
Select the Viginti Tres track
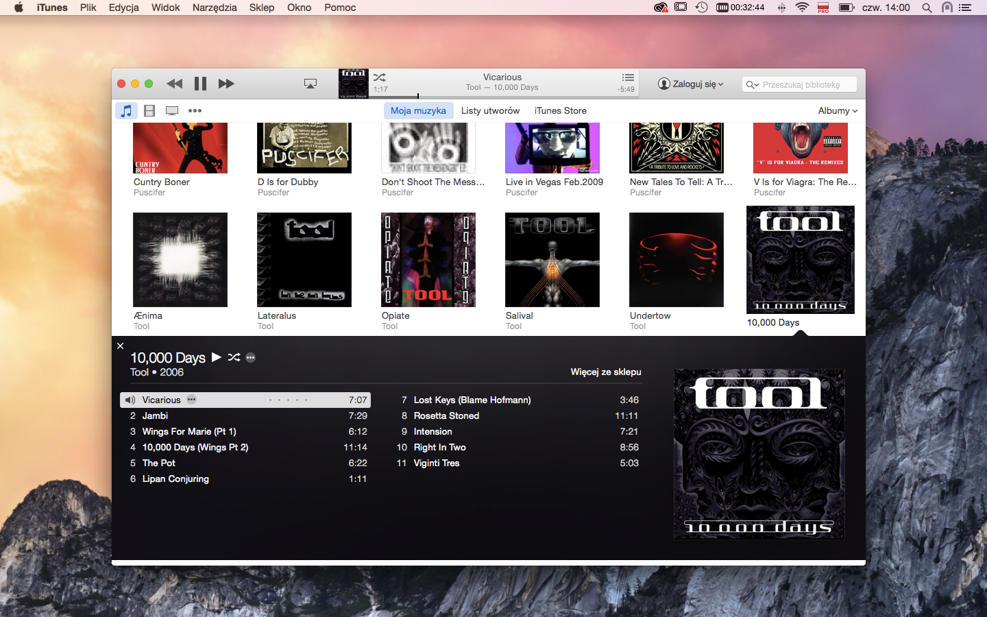click(x=517, y=463)
